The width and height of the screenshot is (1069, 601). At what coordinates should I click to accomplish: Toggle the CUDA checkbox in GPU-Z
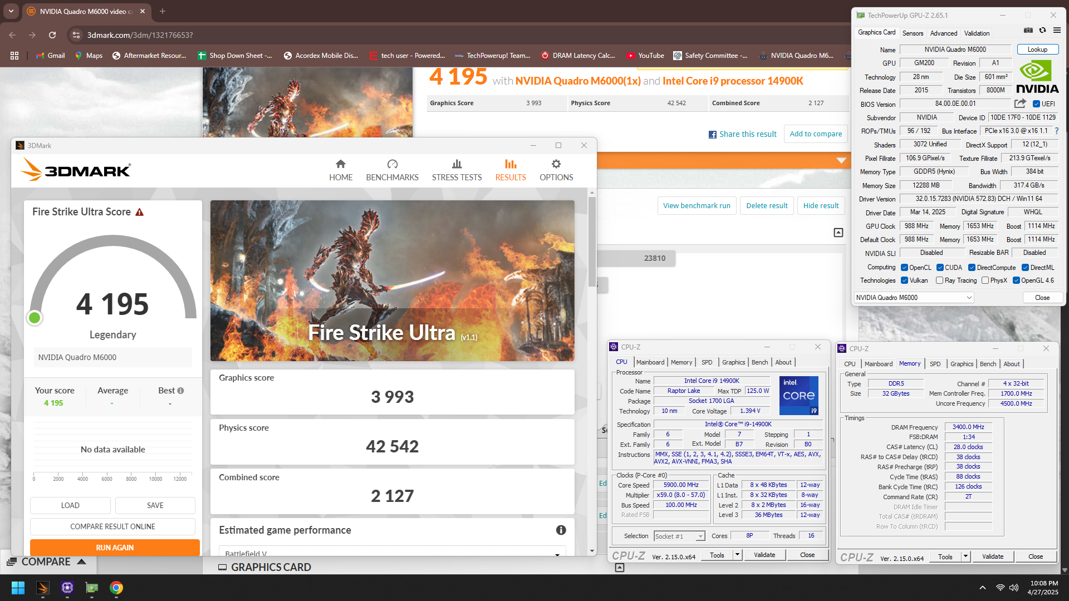[940, 268]
